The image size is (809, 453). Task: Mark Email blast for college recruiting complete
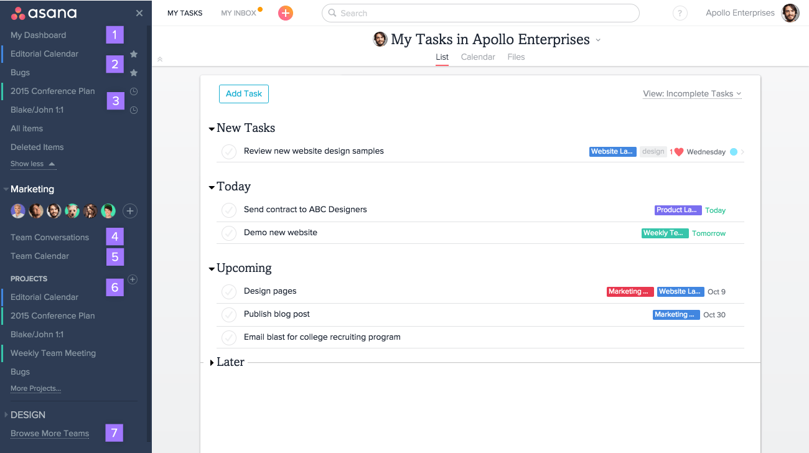pyautogui.click(x=229, y=337)
